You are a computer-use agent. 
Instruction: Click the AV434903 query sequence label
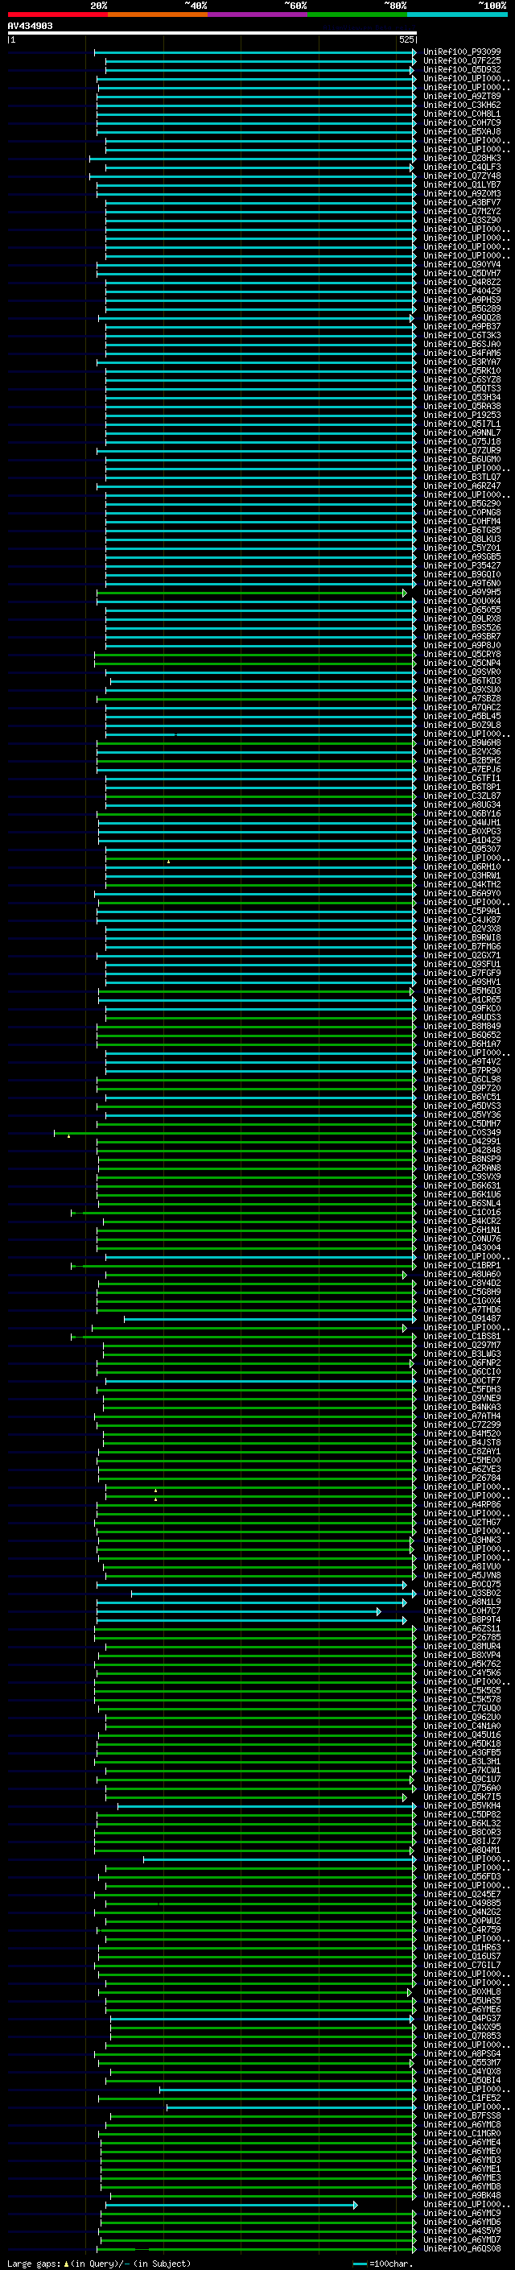pos(30,27)
